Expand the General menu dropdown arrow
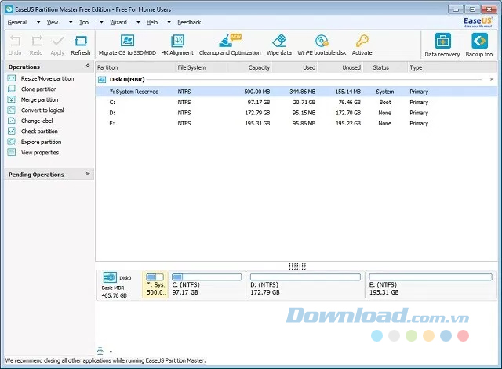502x369 pixels. (x=38, y=23)
